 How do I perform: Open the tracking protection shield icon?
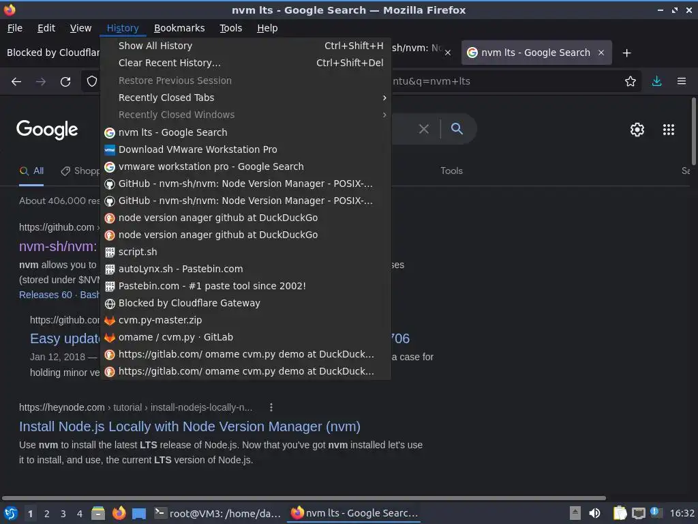click(x=92, y=82)
